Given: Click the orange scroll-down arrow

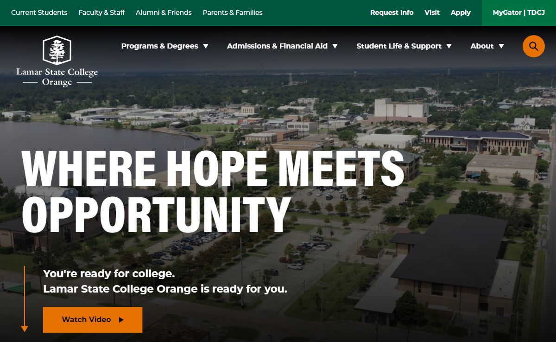Looking at the screenshot, I should click(25, 299).
